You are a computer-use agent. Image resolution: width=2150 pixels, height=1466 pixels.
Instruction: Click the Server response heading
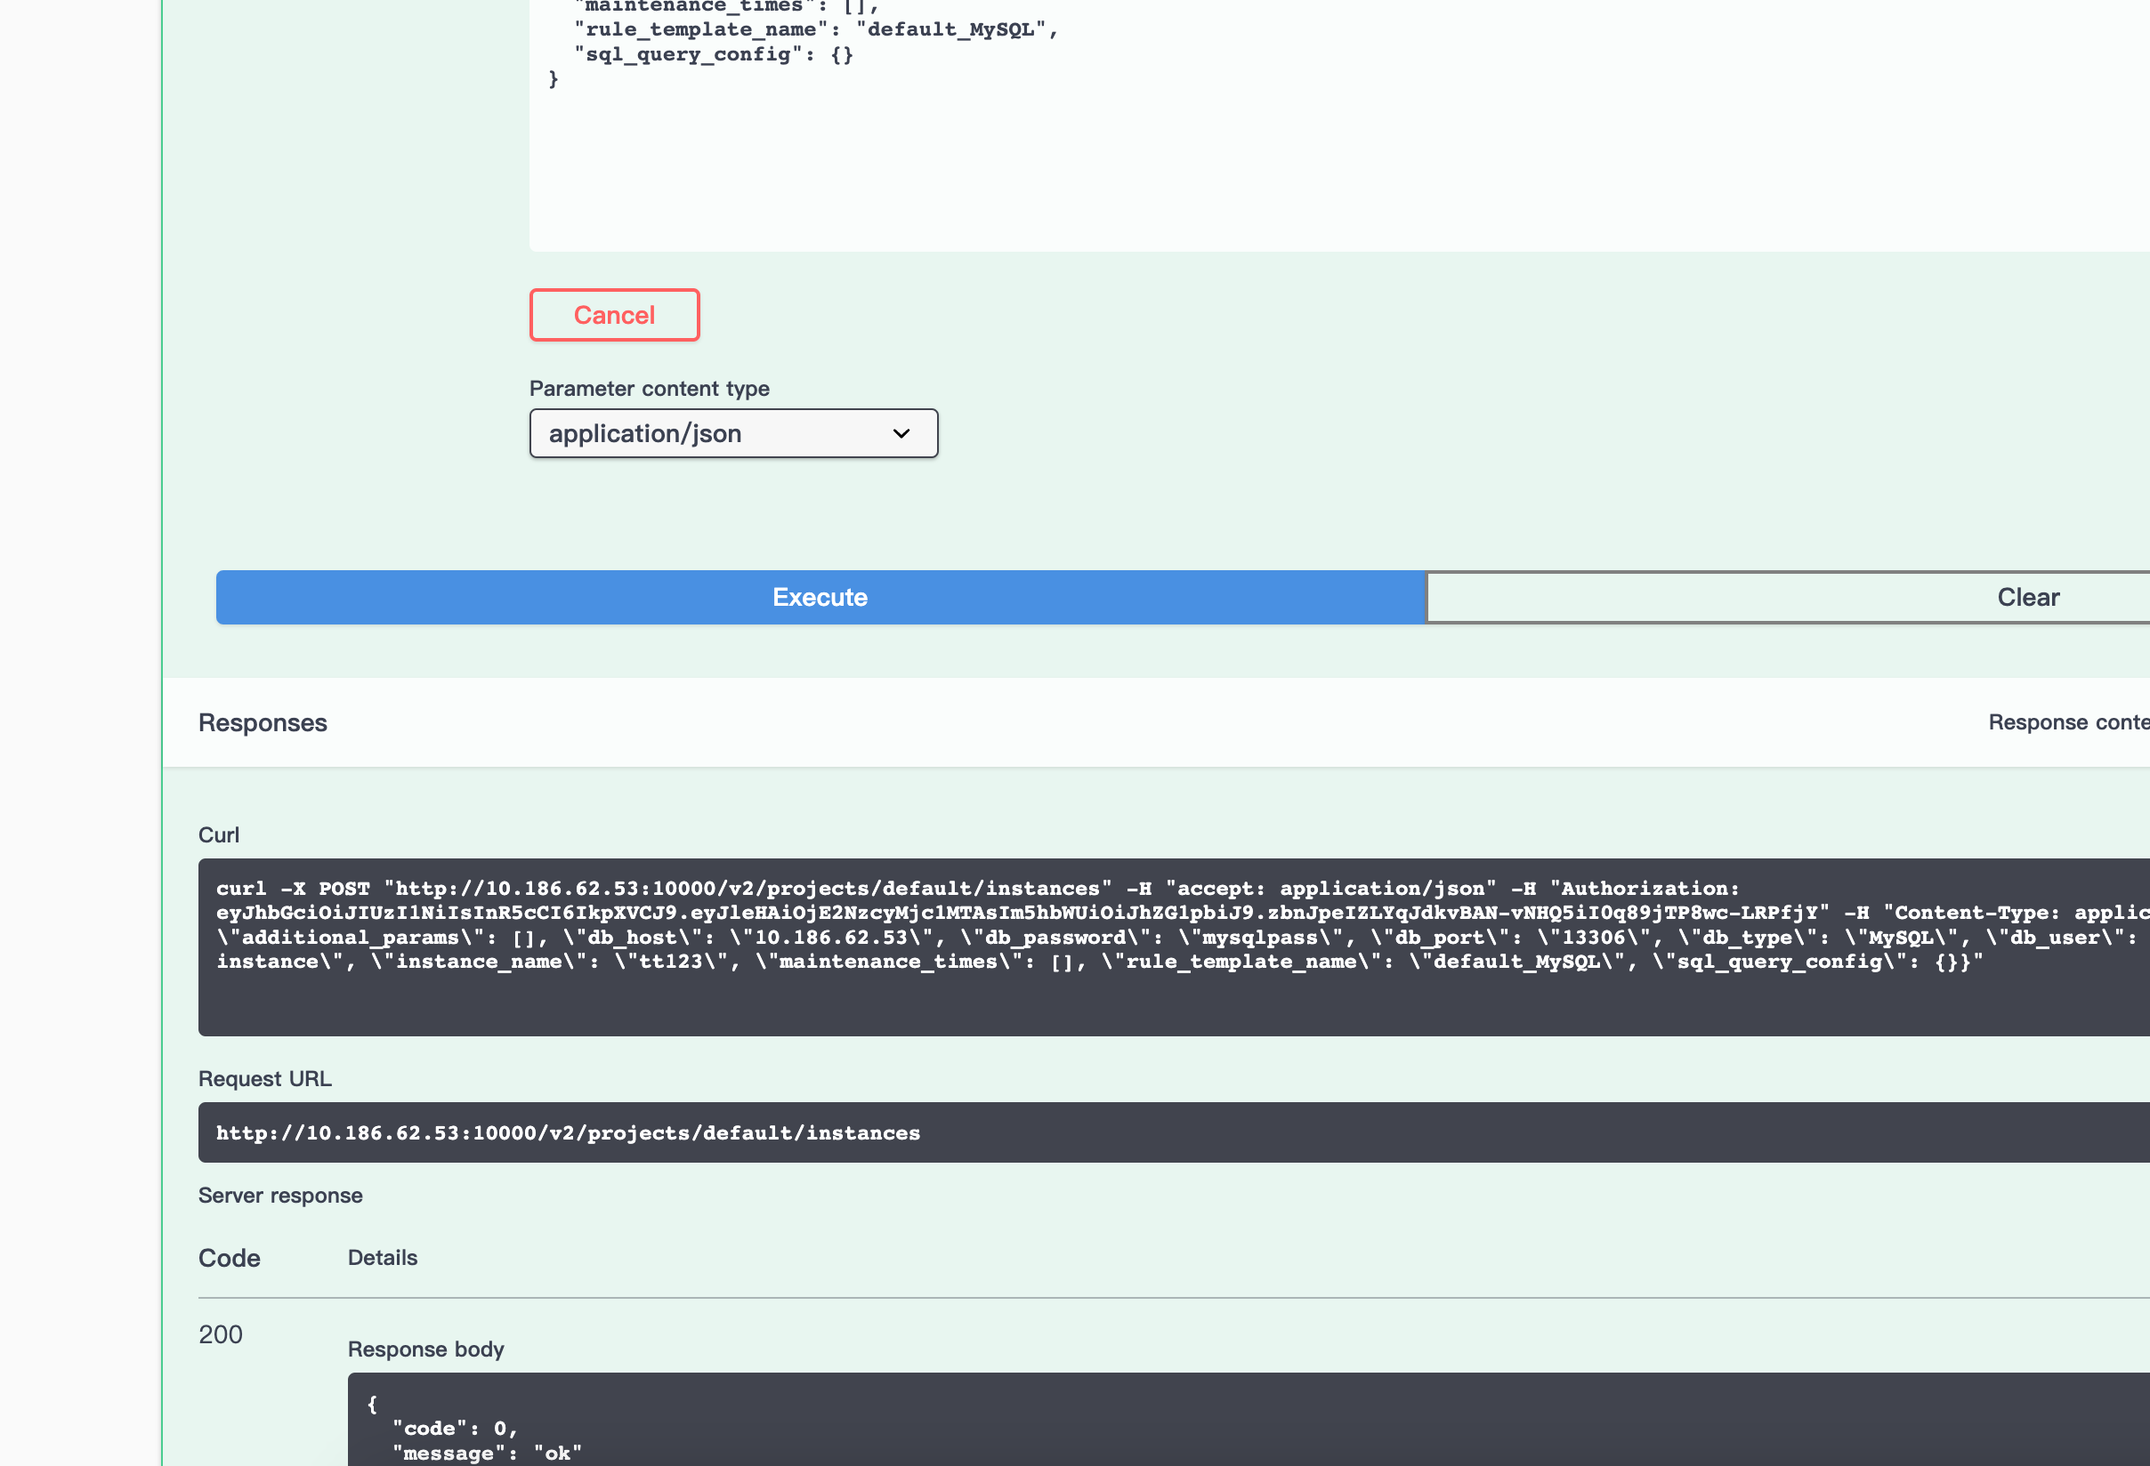click(280, 1194)
